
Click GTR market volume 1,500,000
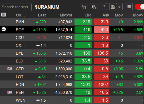pyautogui.click(x=64, y=69)
